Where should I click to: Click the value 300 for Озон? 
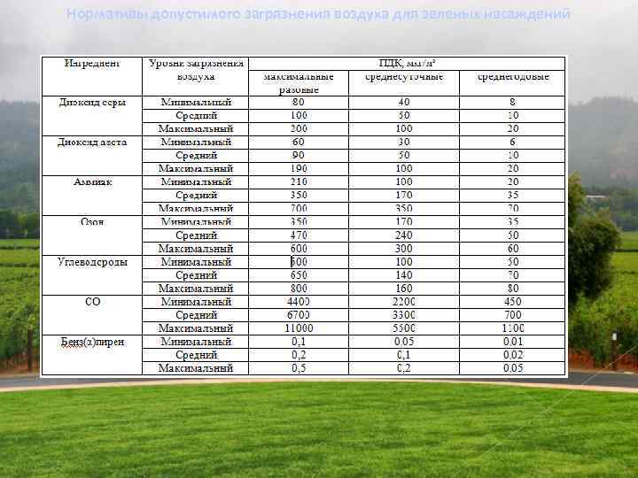click(404, 249)
